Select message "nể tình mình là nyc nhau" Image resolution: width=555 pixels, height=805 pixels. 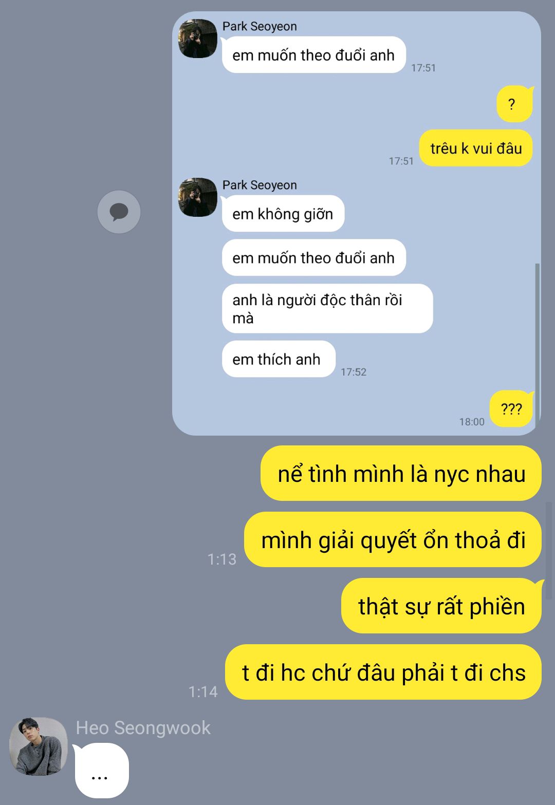point(401,473)
